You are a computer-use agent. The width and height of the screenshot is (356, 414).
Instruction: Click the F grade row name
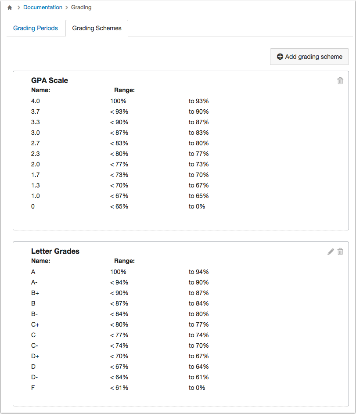tap(33, 388)
